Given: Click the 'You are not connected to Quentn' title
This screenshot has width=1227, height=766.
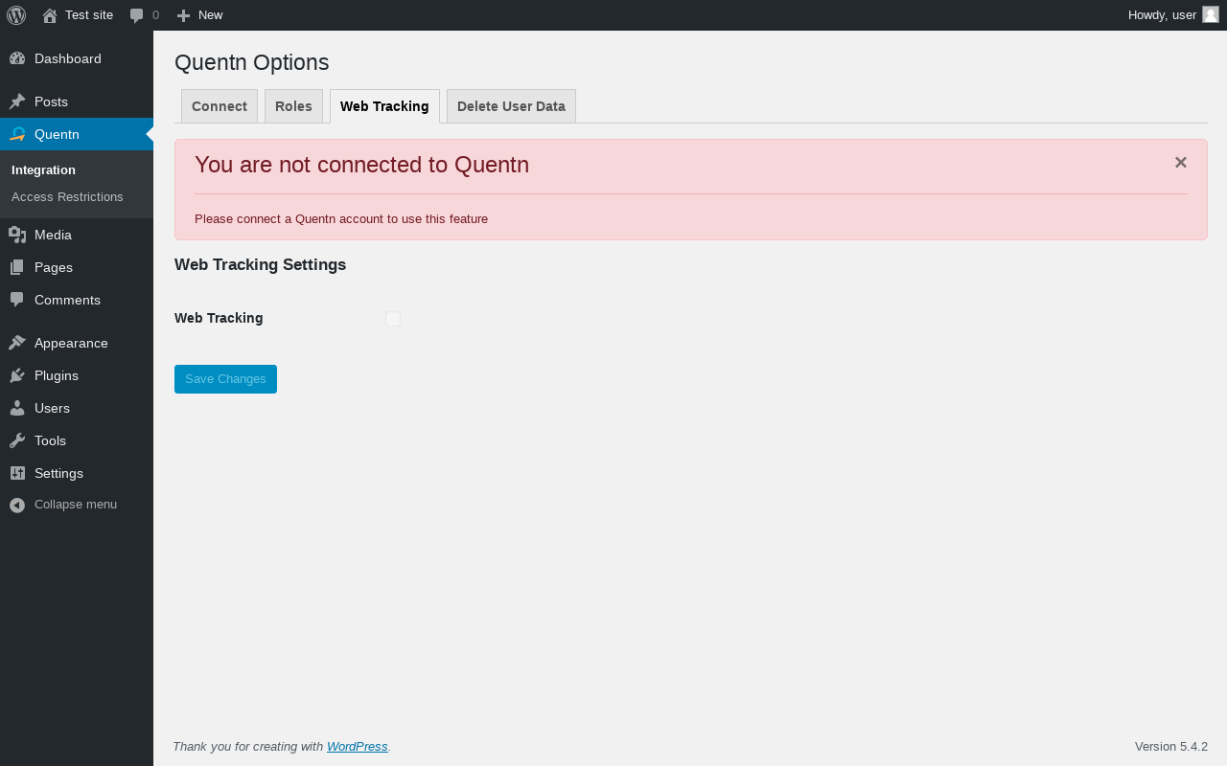Looking at the screenshot, I should [361, 165].
